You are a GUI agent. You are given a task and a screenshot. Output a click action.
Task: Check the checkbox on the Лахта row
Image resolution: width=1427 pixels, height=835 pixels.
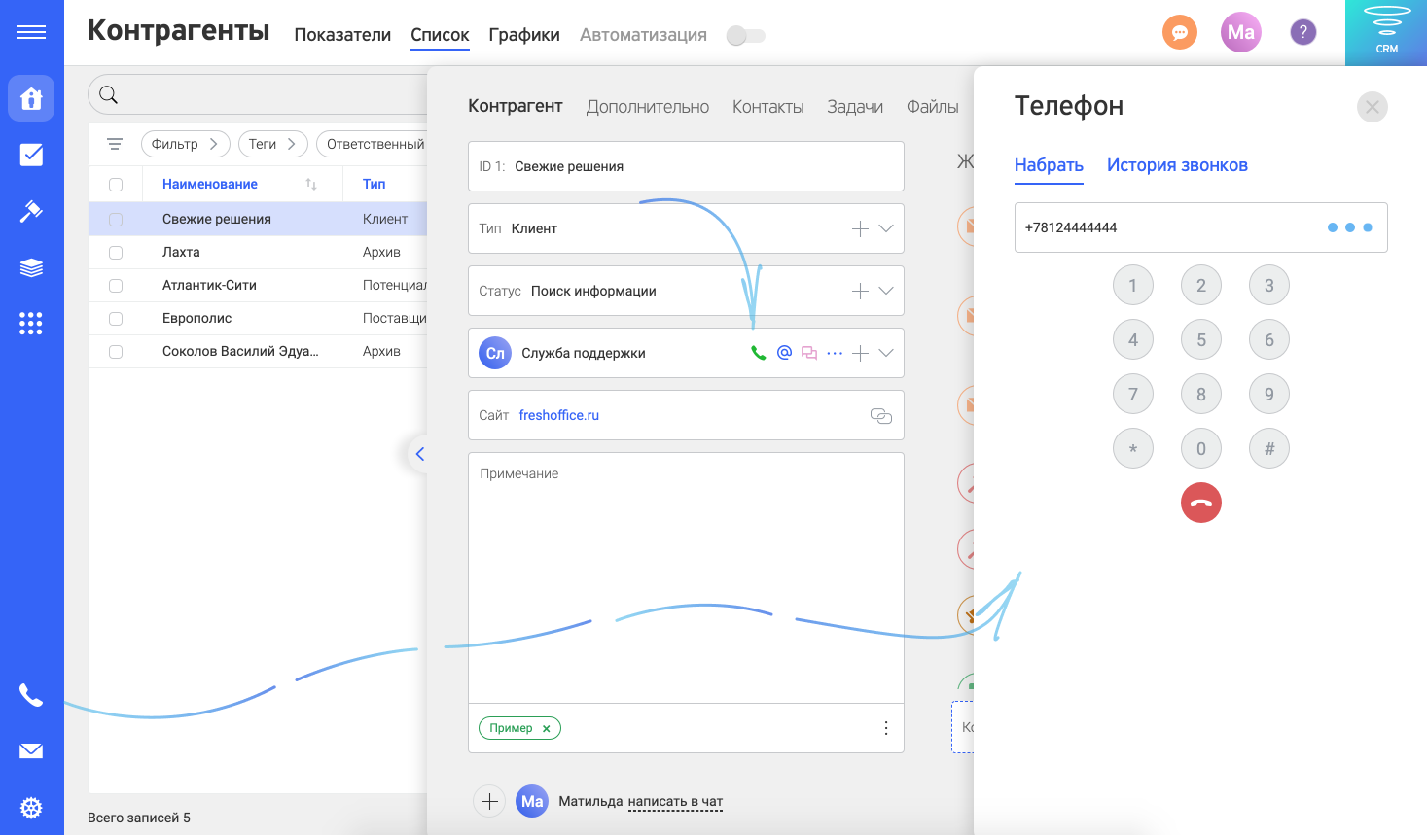pos(116,251)
